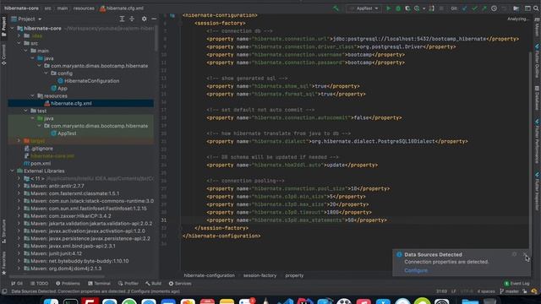Select Maven: net.bytebuddy:byte-buddy library
541x304 pixels.
(76, 261)
